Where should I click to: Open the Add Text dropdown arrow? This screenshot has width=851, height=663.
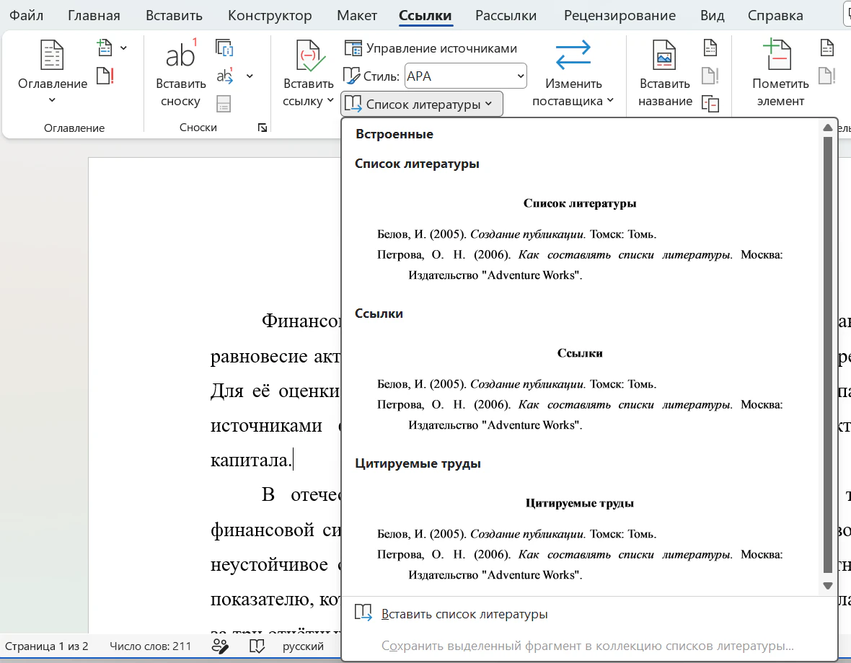coord(124,48)
